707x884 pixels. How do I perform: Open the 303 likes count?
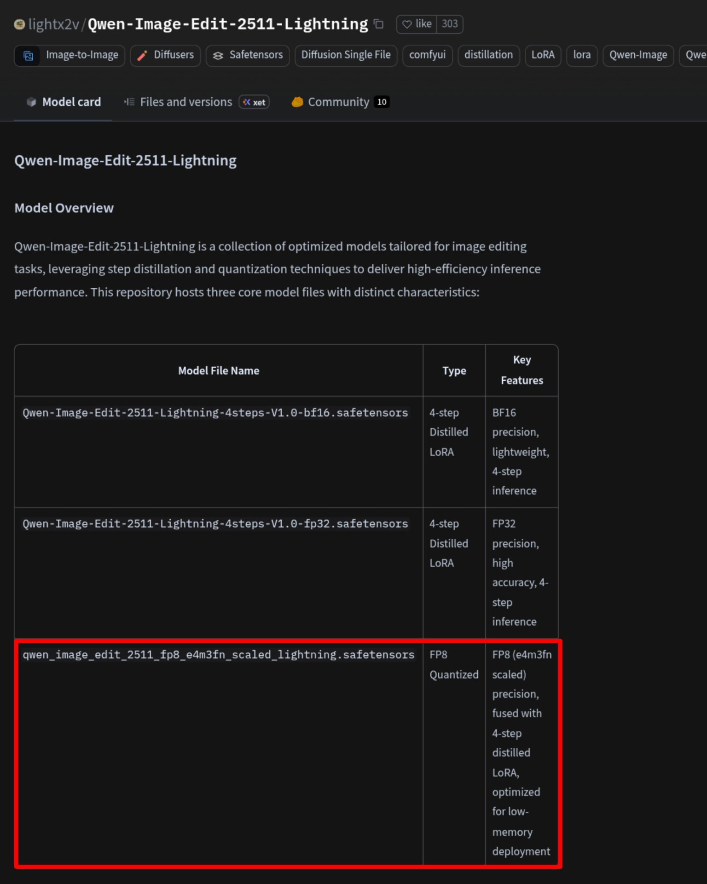pyautogui.click(x=450, y=24)
